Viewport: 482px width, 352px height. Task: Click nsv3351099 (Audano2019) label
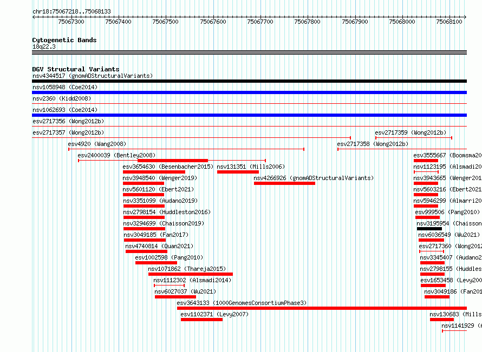[160, 201]
